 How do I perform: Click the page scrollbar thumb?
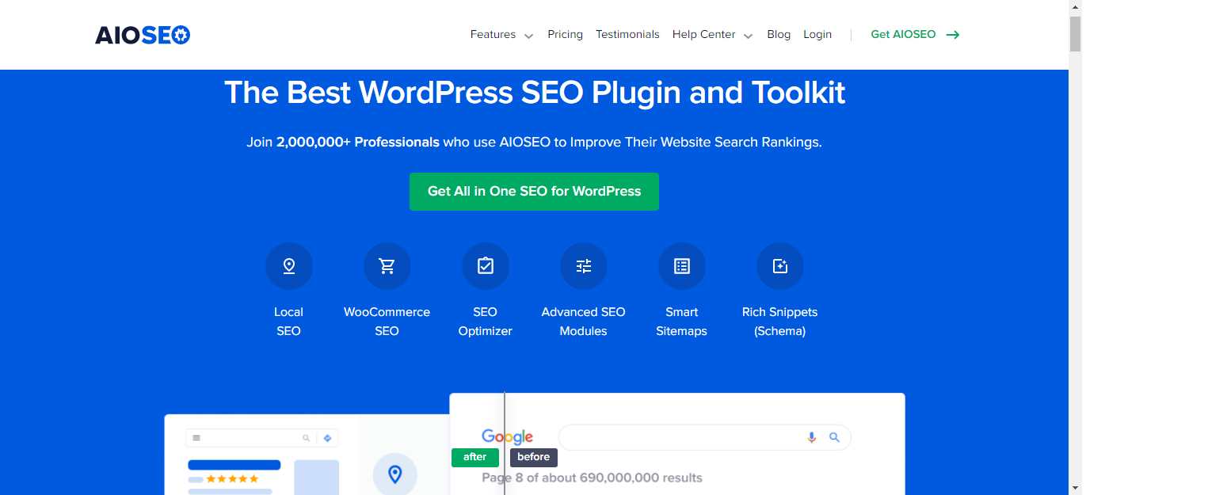pyautogui.click(x=1075, y=33)
